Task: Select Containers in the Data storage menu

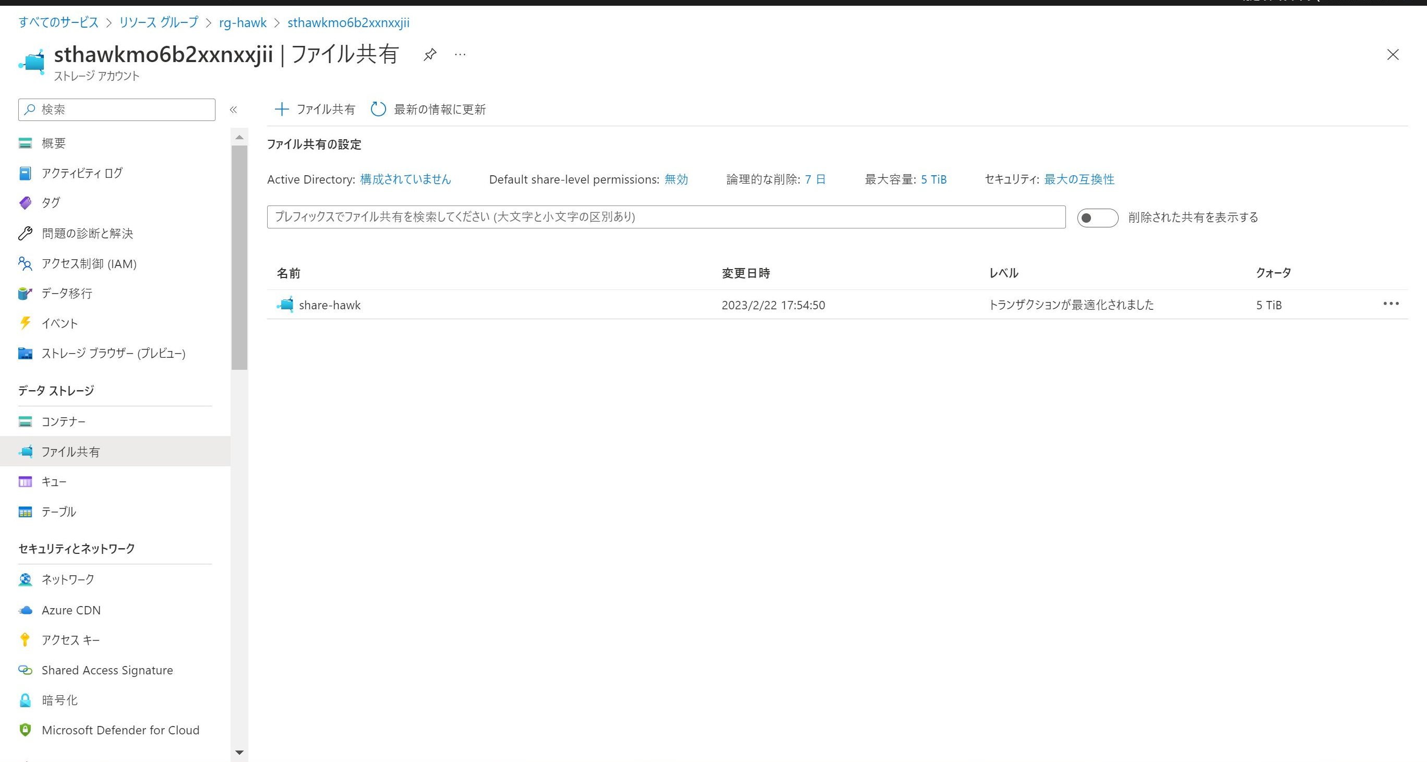Action: 63,421
